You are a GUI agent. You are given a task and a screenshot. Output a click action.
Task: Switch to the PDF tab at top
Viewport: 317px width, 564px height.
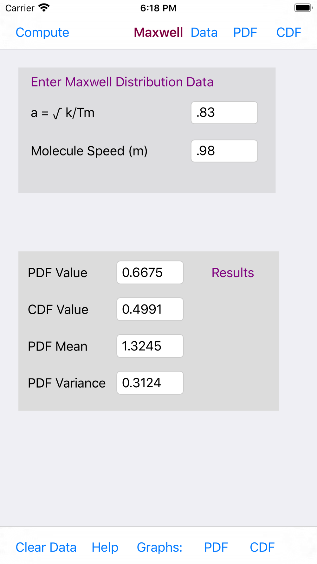pyautogui.click(x=245, y=32)
